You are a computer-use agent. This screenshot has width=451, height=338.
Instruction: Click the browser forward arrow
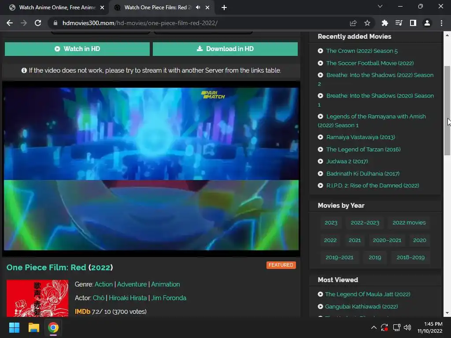(24, 23)
